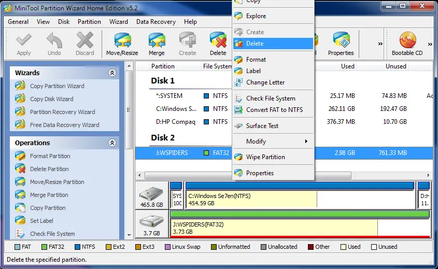Choose Wipe Partition in context menu

273,157
